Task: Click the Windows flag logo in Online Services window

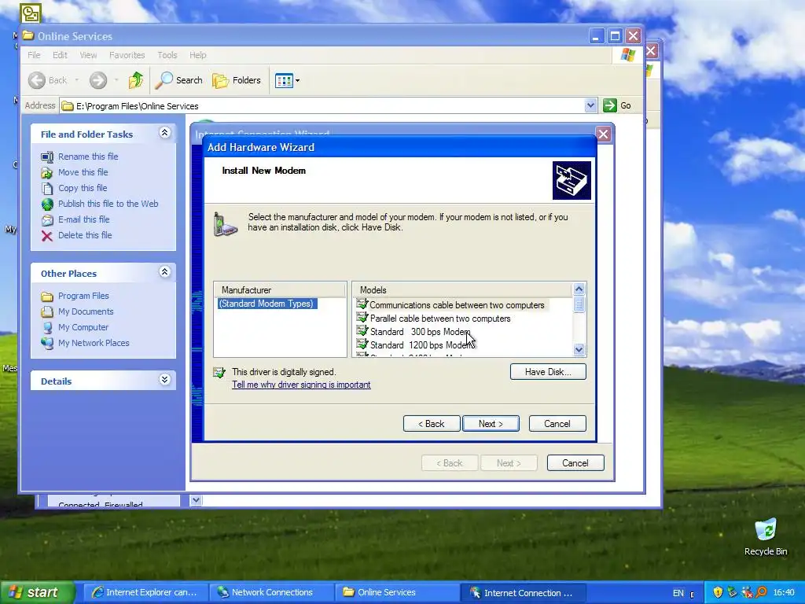Action: click(627, 54)
